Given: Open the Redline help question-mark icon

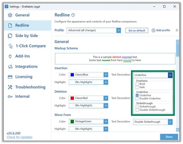Looking at the screenshot, I should 73,15.
